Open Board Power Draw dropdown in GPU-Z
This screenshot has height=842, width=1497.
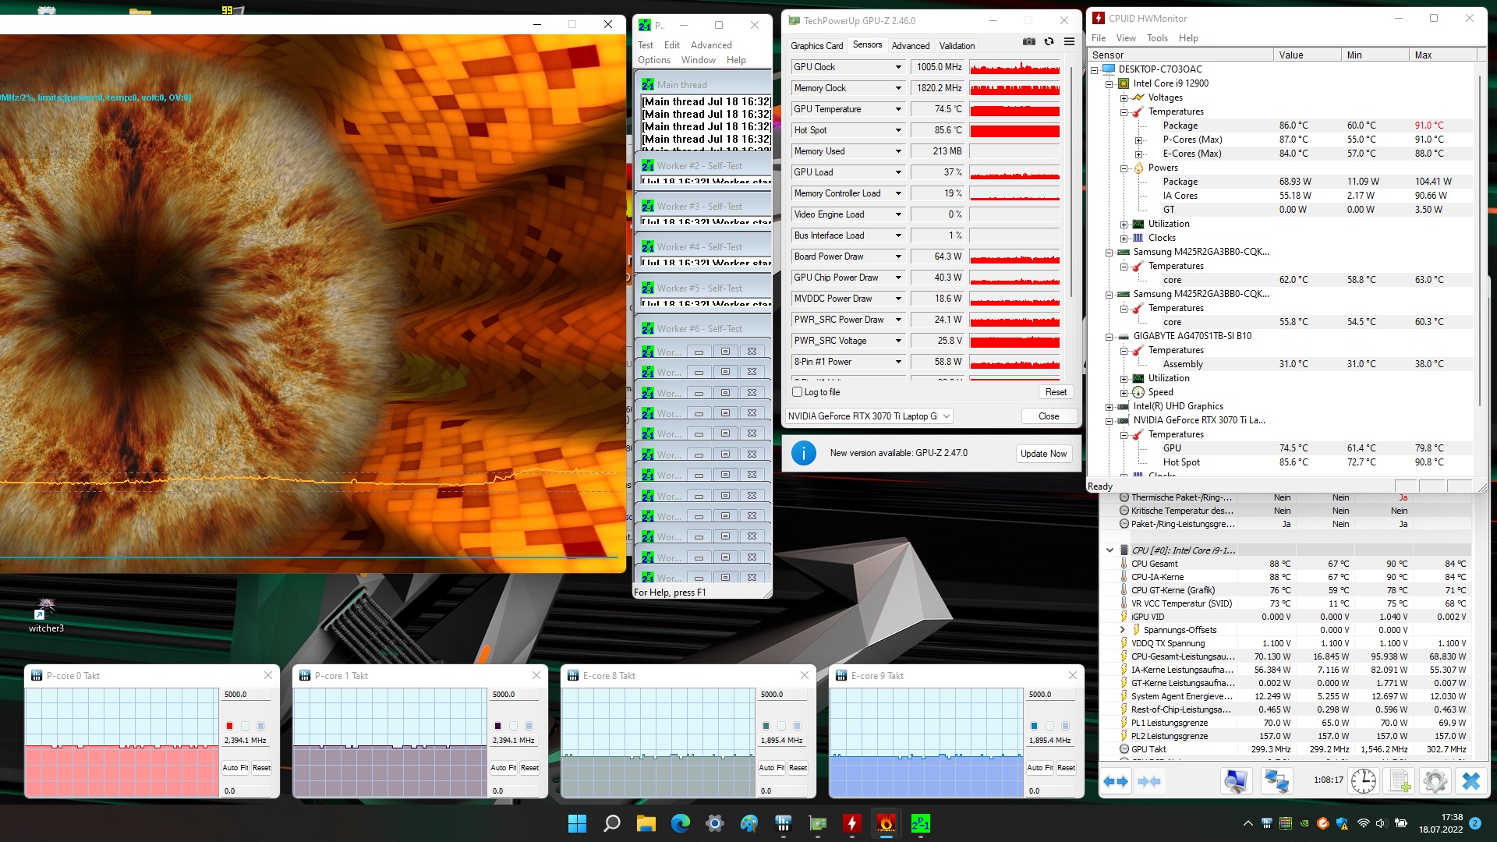click(898, 256)
